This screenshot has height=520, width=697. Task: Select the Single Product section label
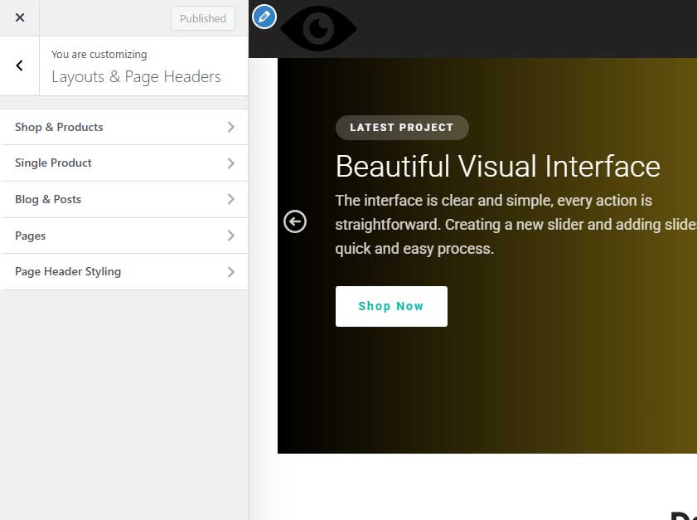53,163
